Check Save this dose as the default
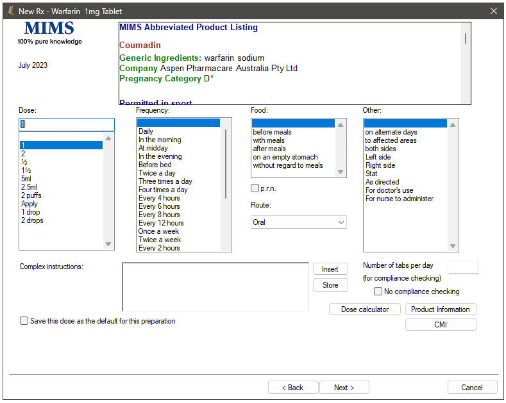 click(24, 321)
